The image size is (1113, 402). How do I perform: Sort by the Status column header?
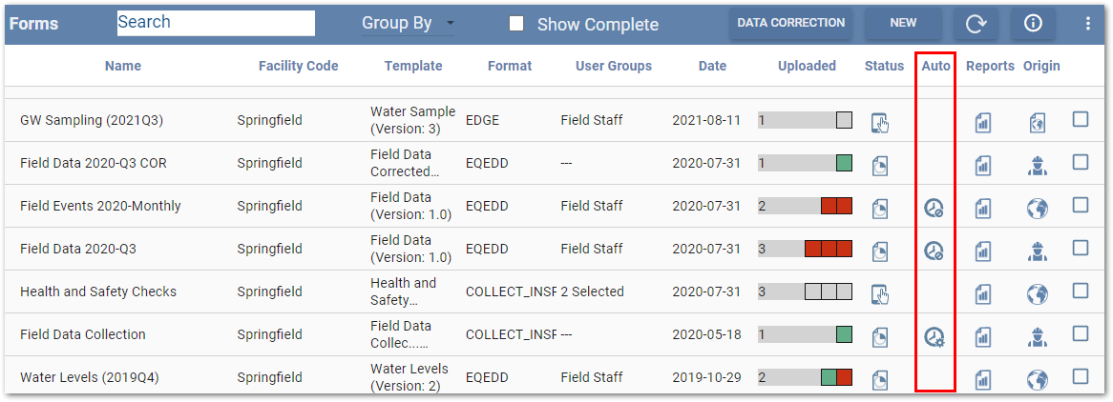(x=885, y=66)
